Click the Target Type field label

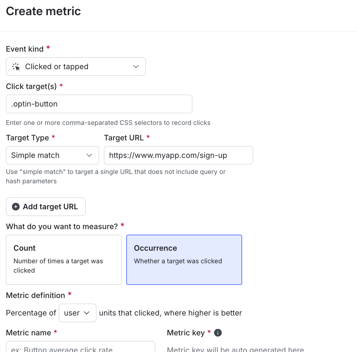[x=27, y=137]
